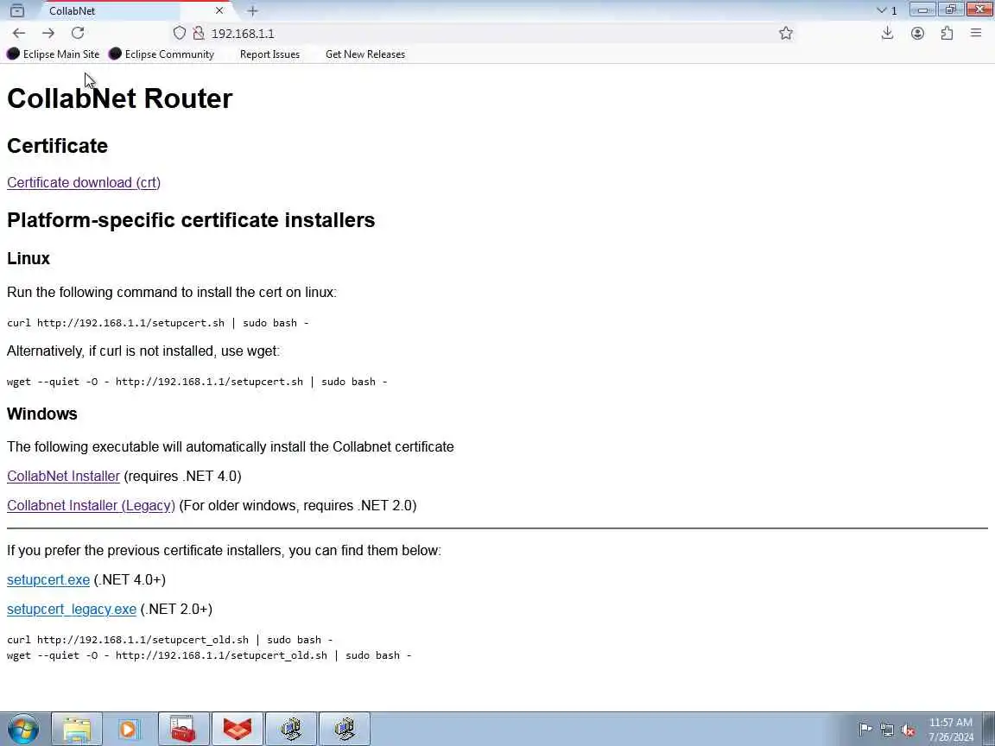Click the wget setupcert.sh command text
The height and width of the screenshot is (746, 995).
(197, 382)
